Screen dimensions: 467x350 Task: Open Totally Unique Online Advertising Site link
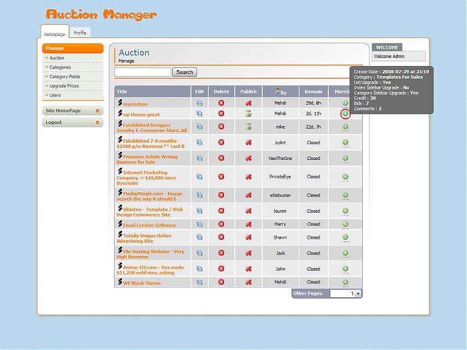144,238
